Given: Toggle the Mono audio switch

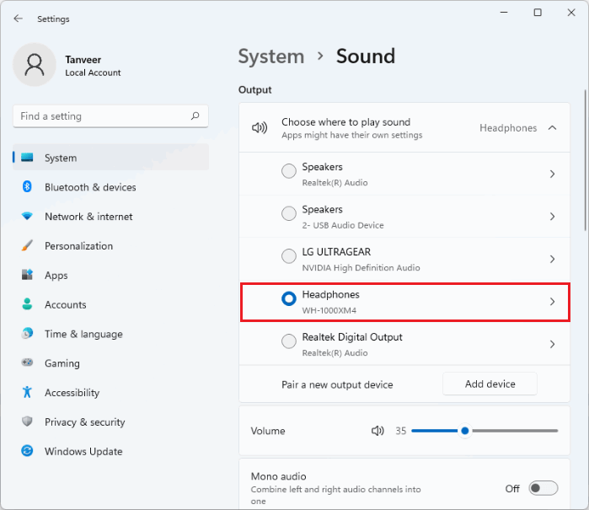Looking at the screenshot, I should click(x=543, y=488).
